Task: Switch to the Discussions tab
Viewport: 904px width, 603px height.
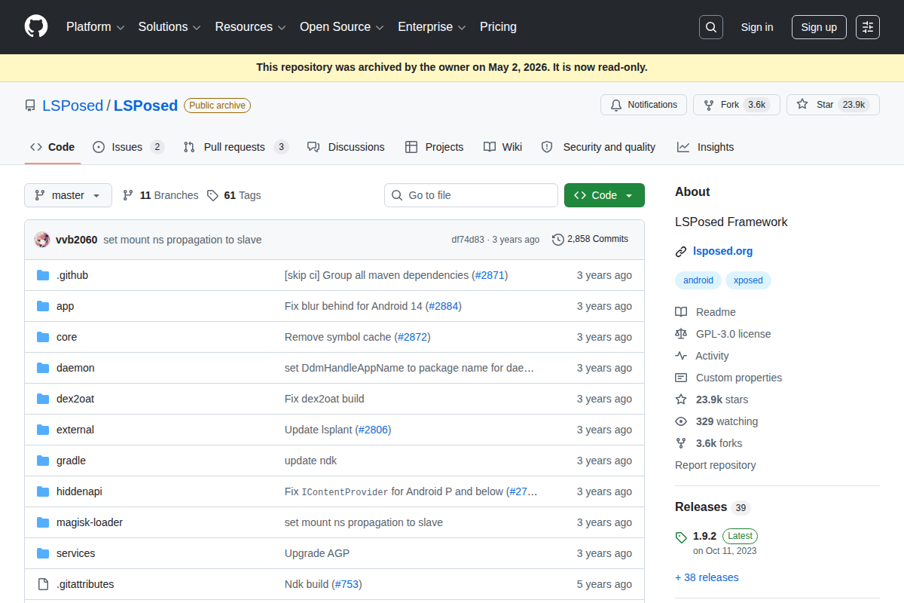Action: coord(346,147)
